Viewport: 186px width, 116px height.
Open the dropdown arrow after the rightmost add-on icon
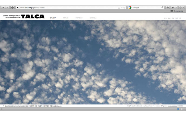click(183, 8)
